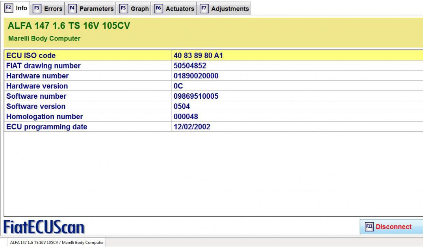Viewport: 423px width, 247px height.
Task: Select the value 40 83 89 80 A1
Action: pos(198,55)
